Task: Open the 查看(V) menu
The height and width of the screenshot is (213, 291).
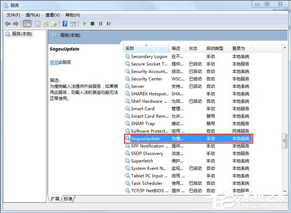Action: coord(53,15)
